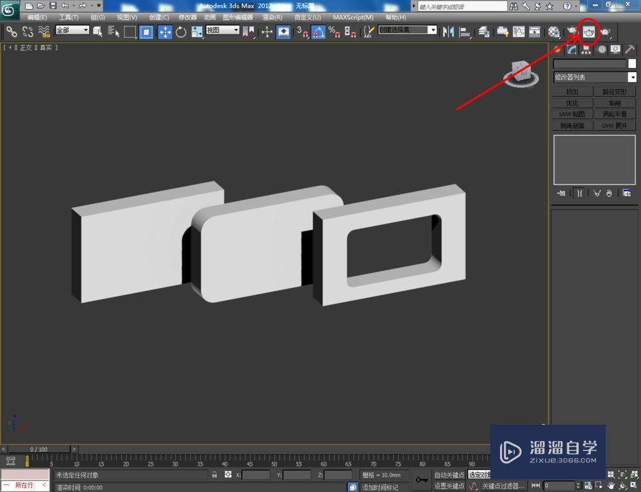
Task: Click the circled Render Setup teapot icon
Action: click(590, 31)
